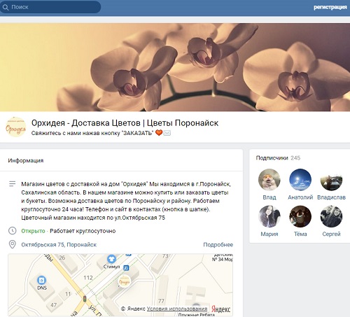Viewport: 350px width, 317px height.
Task: Click the Стимул shop icon on map
Action: (x=111, y=259)
